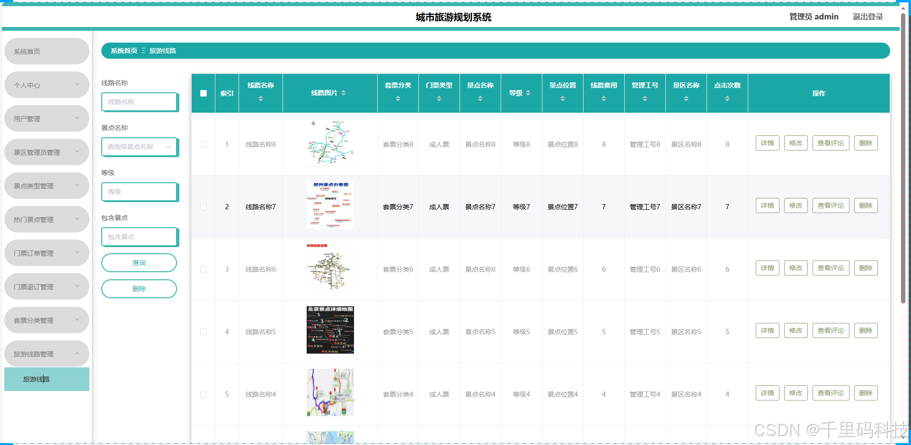Collapse the 旅游线路管理 sidebar menu

tap(47, 354)
